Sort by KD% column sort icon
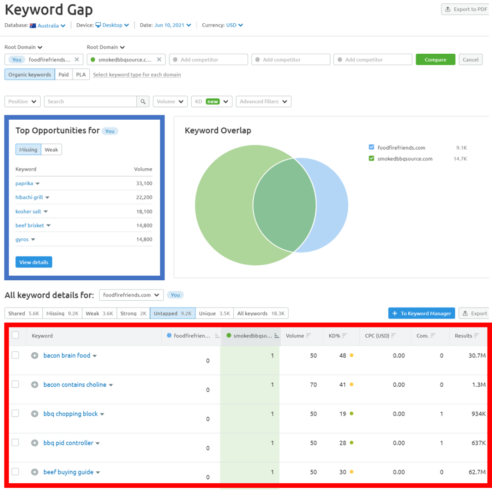 point(344,336)
